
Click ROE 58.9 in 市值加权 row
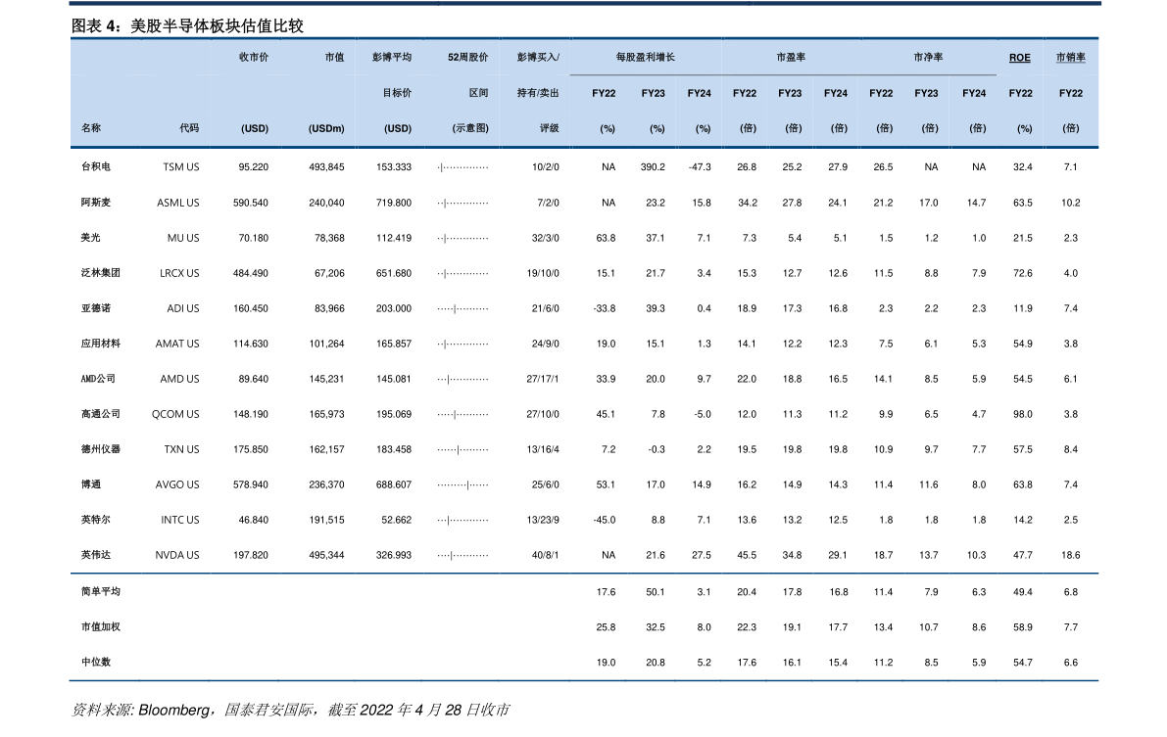click(1023, 627)
